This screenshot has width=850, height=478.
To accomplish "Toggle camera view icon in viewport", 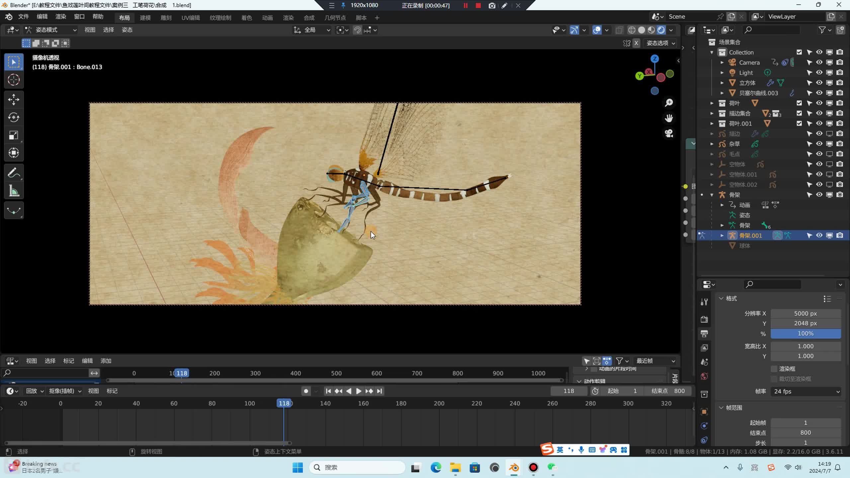I will click(669, 133).
